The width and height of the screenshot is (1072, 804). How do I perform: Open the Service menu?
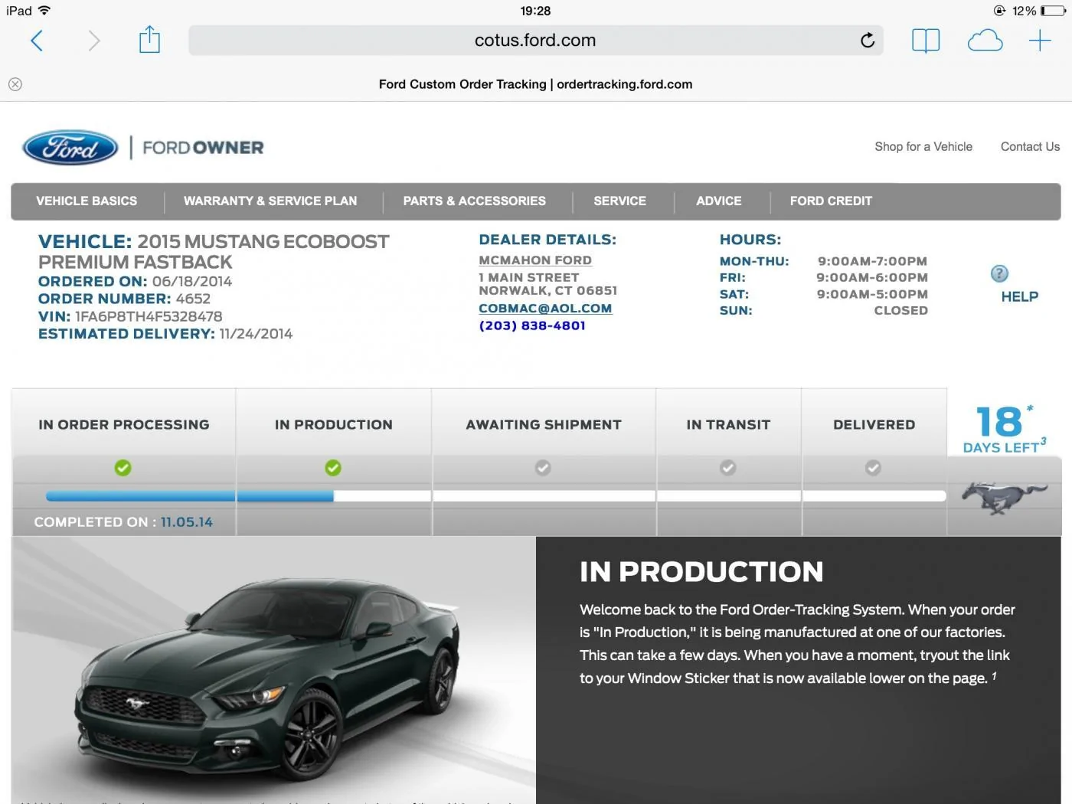(620, 201)
